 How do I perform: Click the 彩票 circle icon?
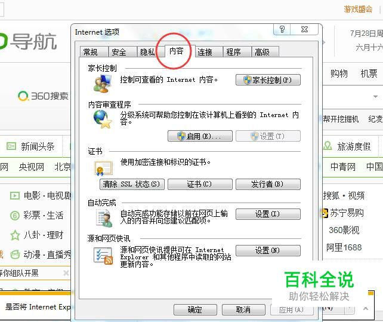pyautogui.click(x=15, y=216)
